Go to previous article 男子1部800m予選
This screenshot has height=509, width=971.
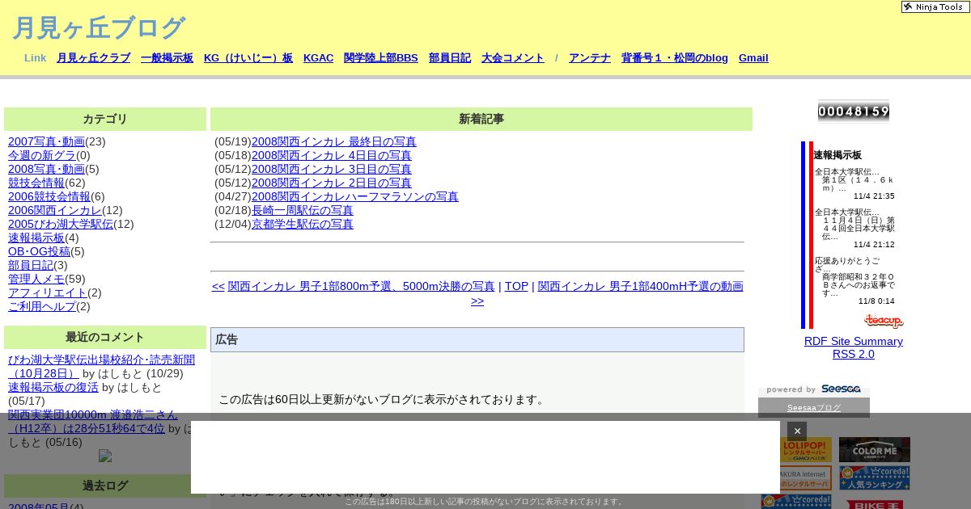coord(361,286)
